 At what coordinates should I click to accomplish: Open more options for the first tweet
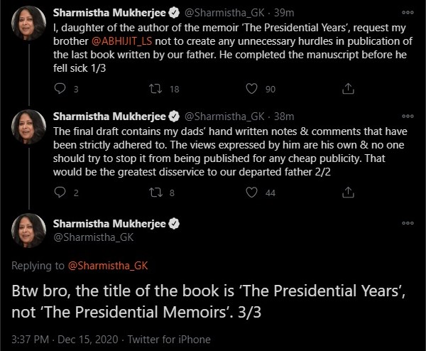point(407,13)
